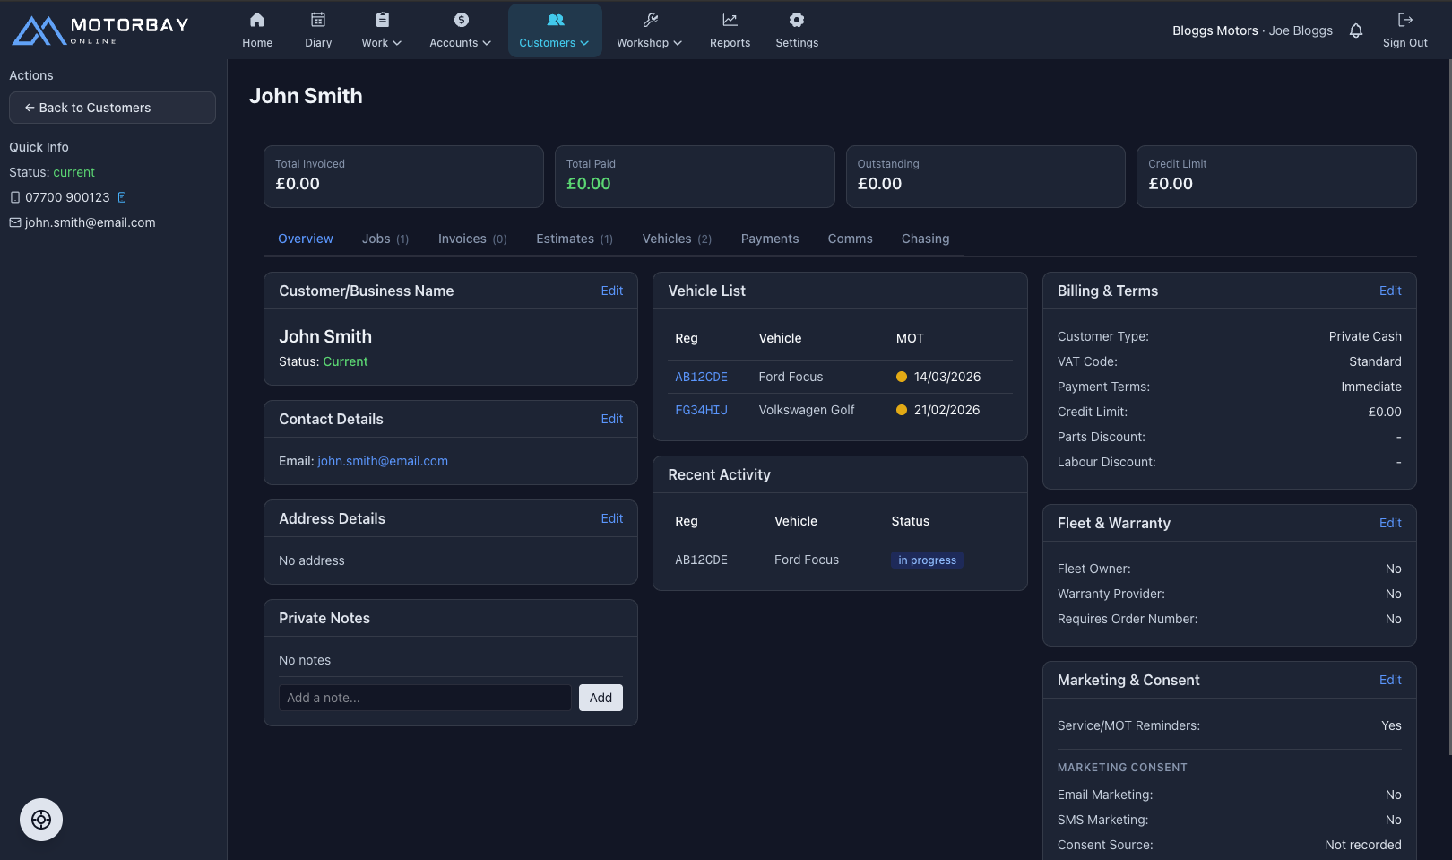Open vehicle AB12CDE details

701,377
